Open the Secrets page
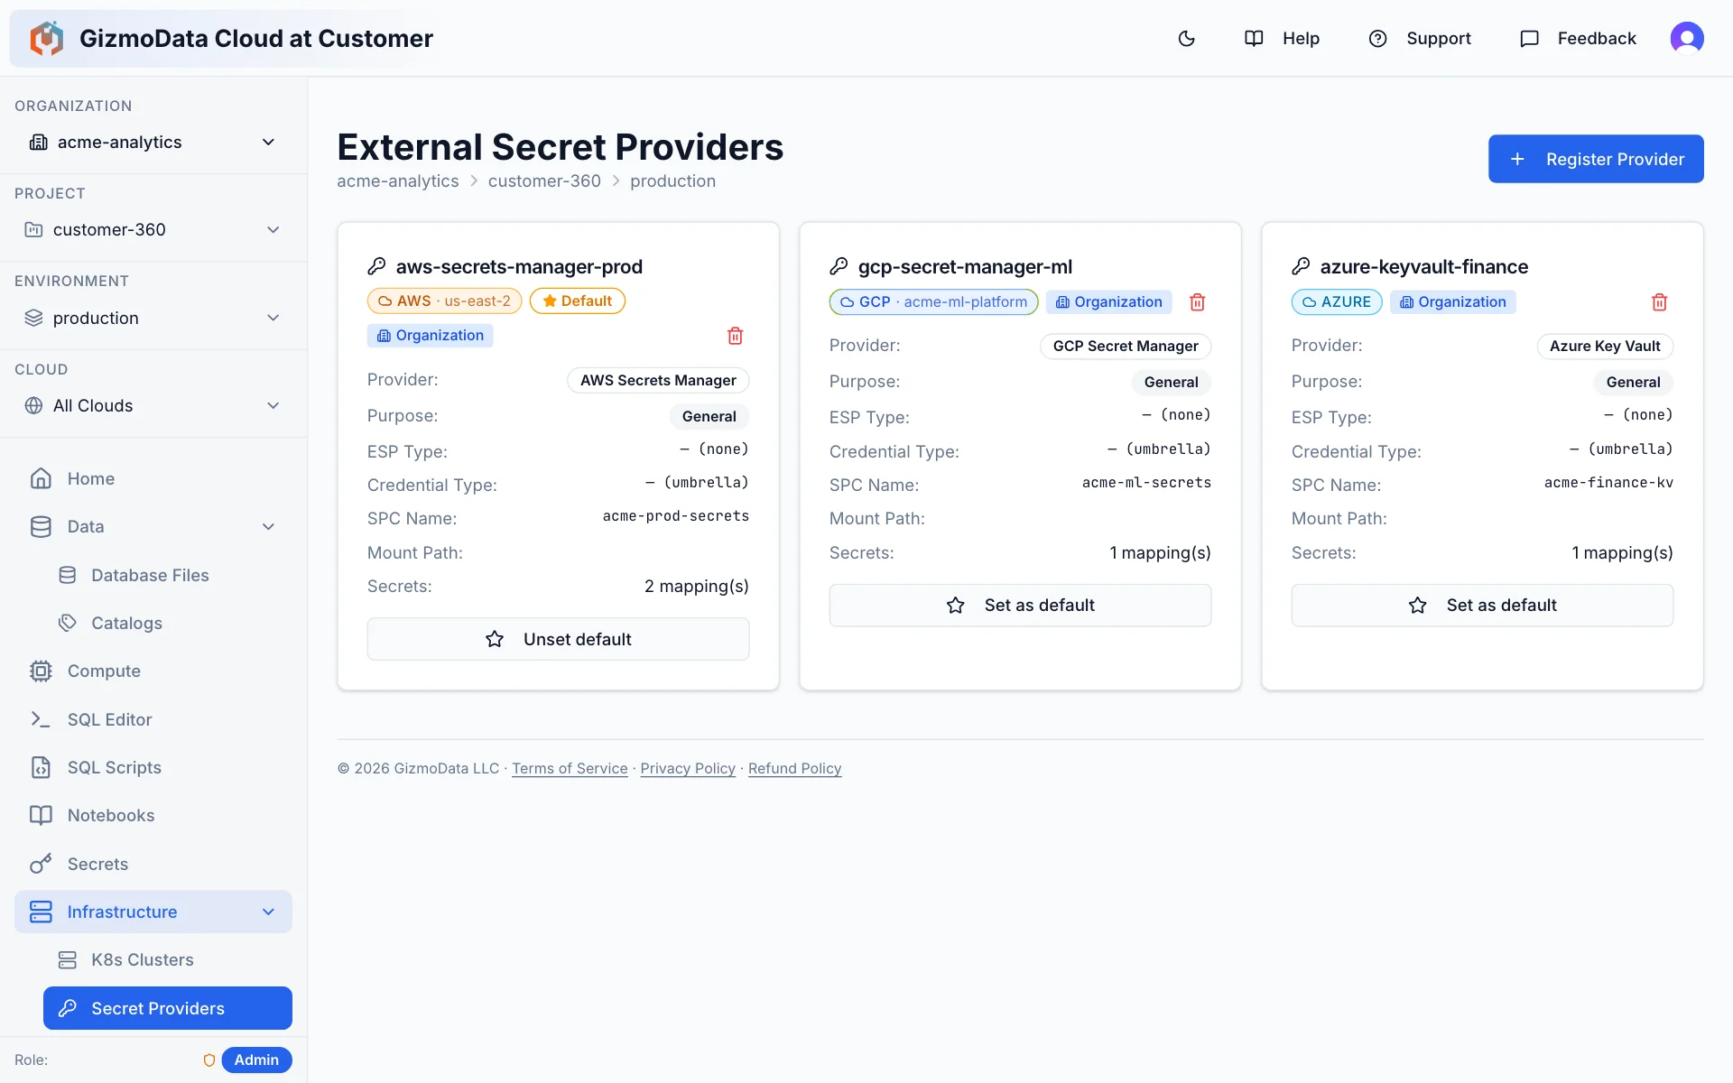 tap(153, 864)
